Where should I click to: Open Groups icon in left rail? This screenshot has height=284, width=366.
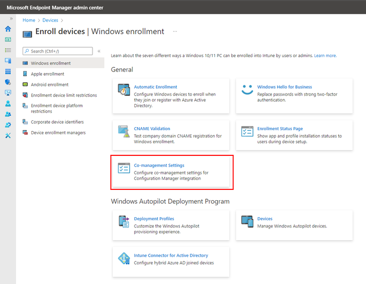[8, 114]
